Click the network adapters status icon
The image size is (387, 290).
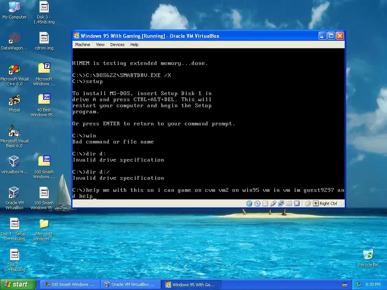[x=281, y=204]
